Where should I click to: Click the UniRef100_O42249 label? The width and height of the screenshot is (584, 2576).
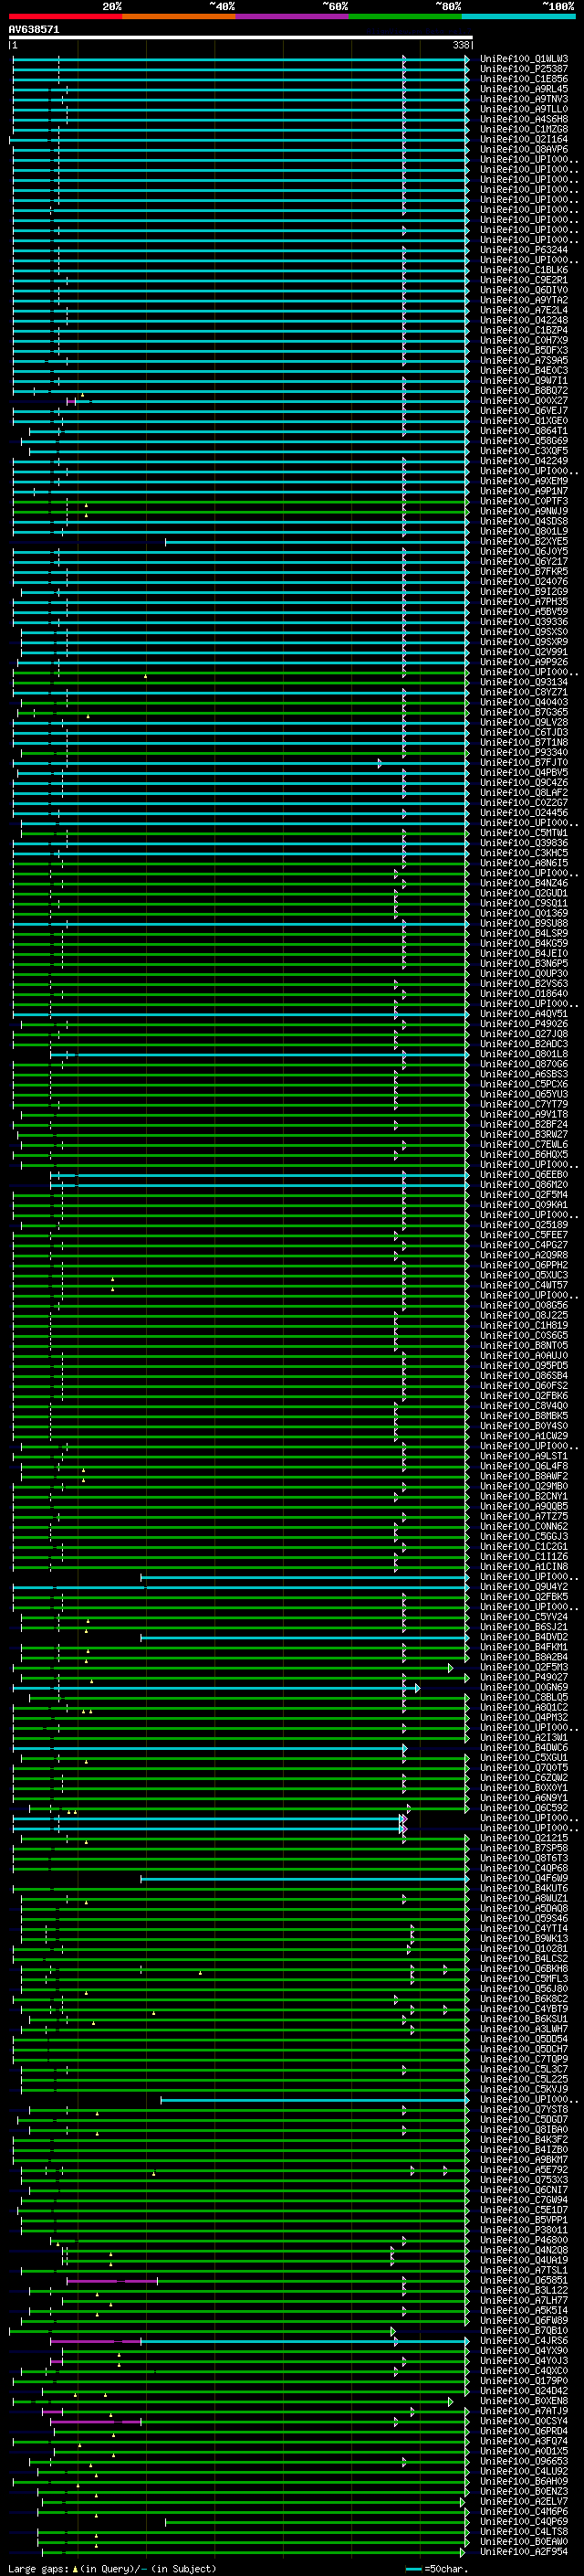[x=524, y=461]
